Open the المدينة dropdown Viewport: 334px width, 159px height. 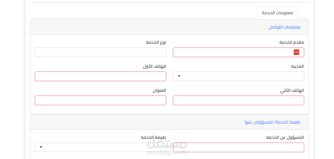click(238, 76)
